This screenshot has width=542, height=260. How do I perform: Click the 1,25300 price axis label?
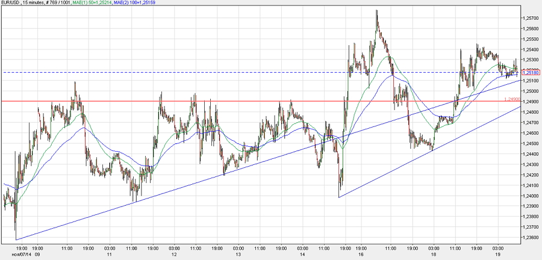(531, 60)
